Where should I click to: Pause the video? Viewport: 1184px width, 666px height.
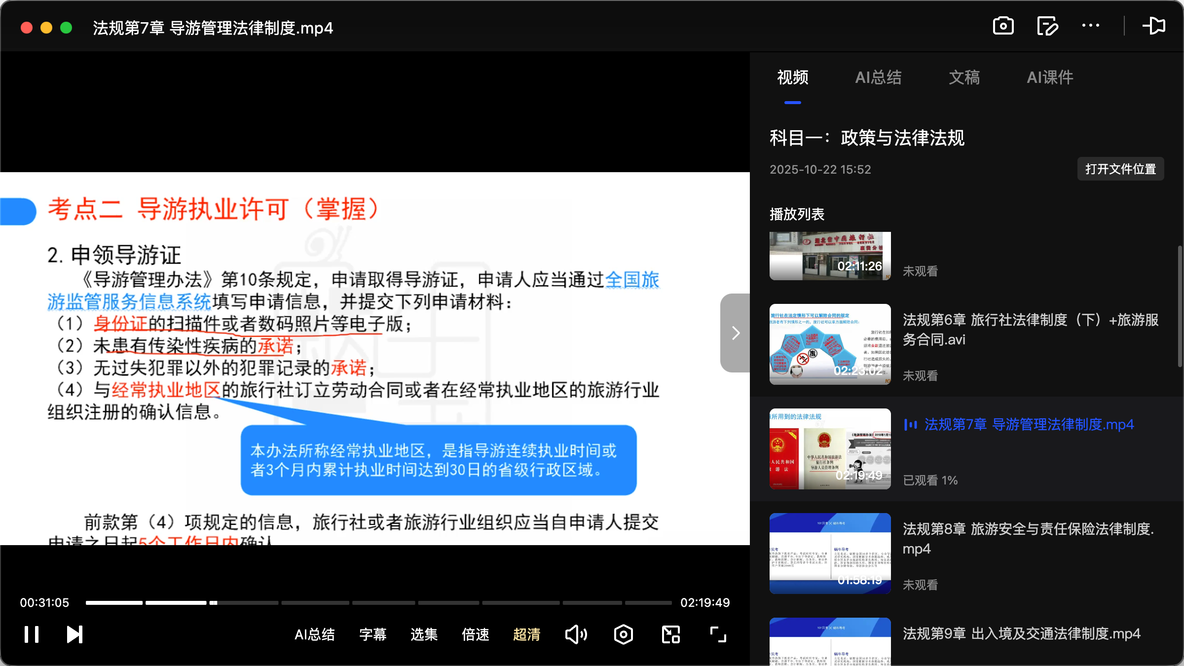pyautogui.click(x=31, y=634)
